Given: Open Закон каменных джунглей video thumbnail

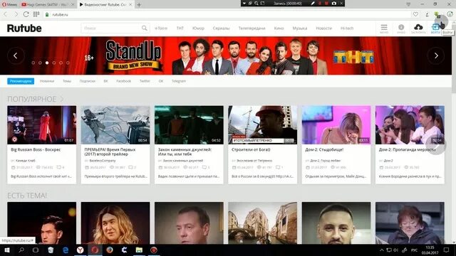Looking at the screenshot, I should 189,125.
